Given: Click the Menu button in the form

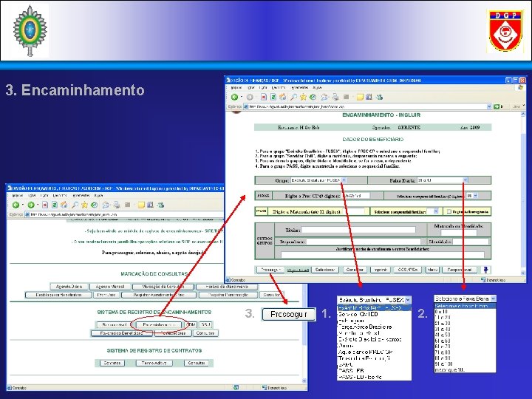Looking at the screenshot, I should point(432,270).
